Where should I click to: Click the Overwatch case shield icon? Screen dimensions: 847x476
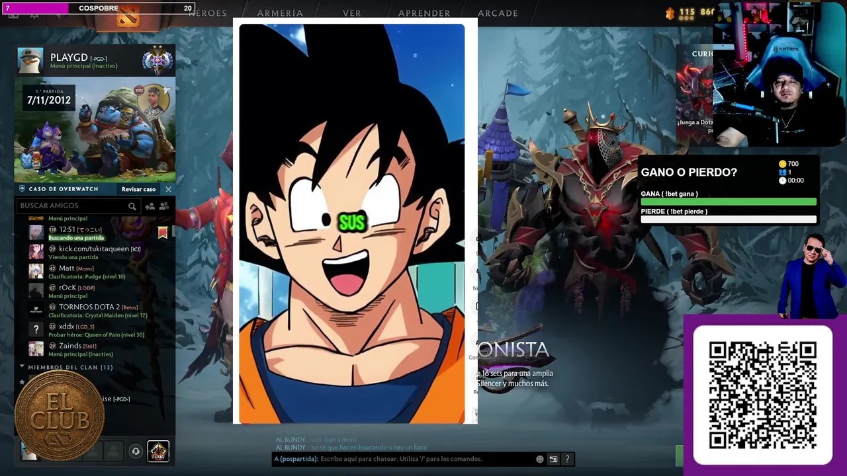[x=22, y=189]
